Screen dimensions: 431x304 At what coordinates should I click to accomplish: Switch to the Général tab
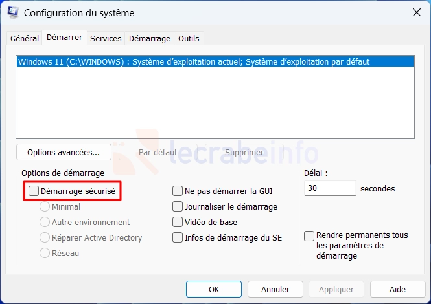pyautogui.click(x=25, y=38)
